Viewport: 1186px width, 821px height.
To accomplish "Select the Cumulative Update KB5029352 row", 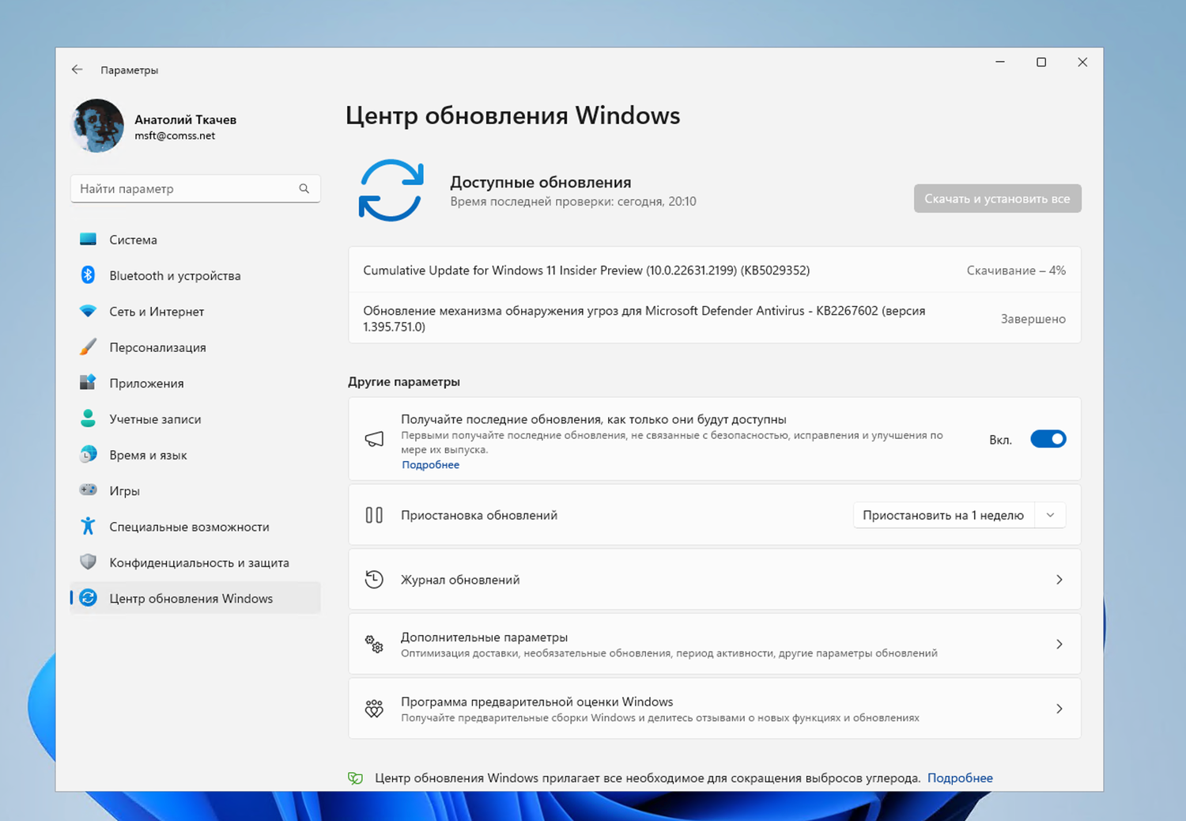I will point(714,271).
